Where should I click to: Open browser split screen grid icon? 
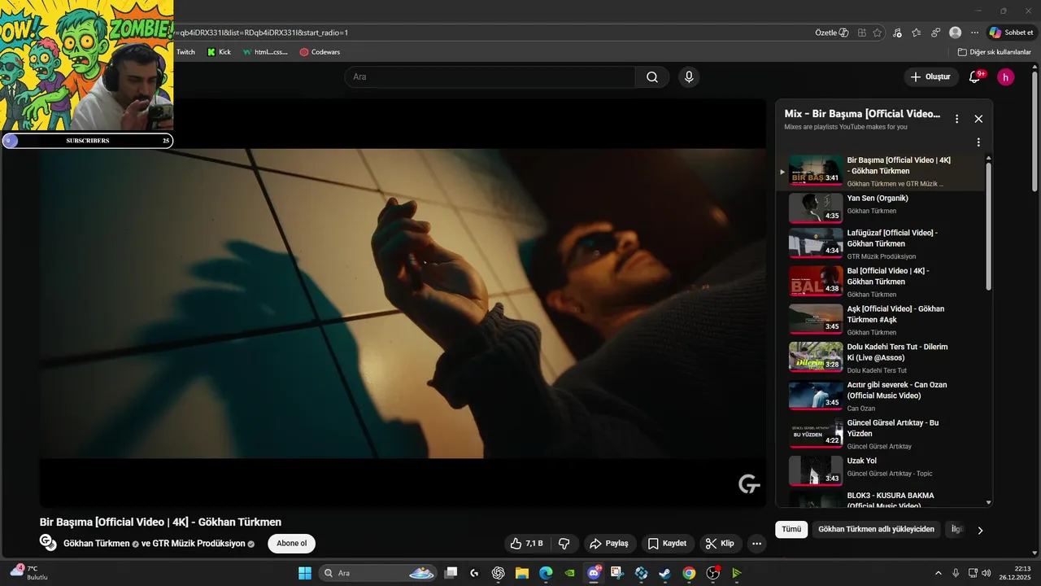click(861, 33)
